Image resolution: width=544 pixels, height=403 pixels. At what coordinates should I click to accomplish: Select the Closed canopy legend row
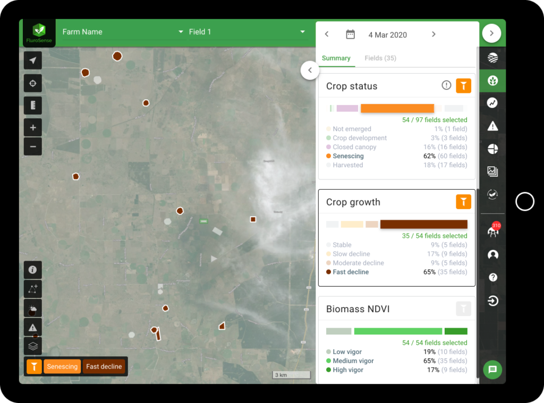point(396,147)
